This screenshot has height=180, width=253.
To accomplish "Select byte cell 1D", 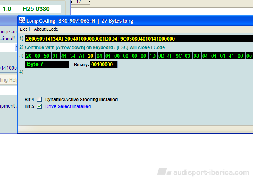I will click(152, 56).
